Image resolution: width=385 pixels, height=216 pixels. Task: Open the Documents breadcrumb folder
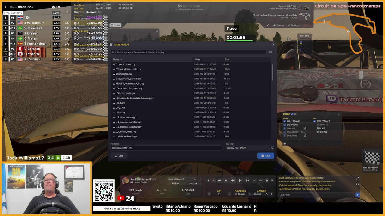139,52
